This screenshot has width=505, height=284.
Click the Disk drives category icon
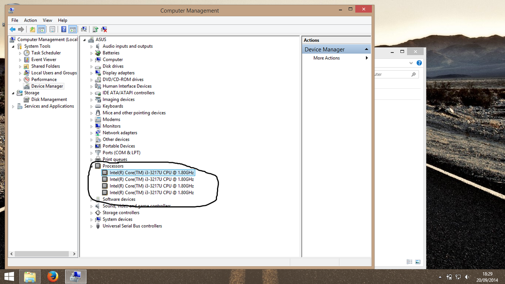98,66
